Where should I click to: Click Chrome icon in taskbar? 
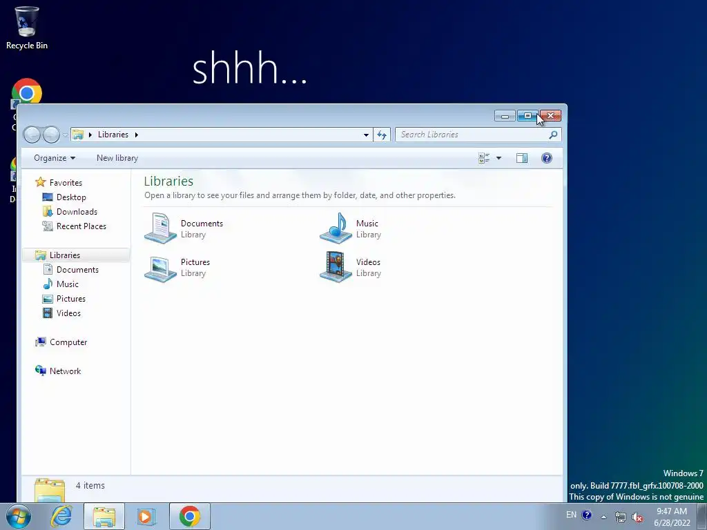[x=190, y=516]
